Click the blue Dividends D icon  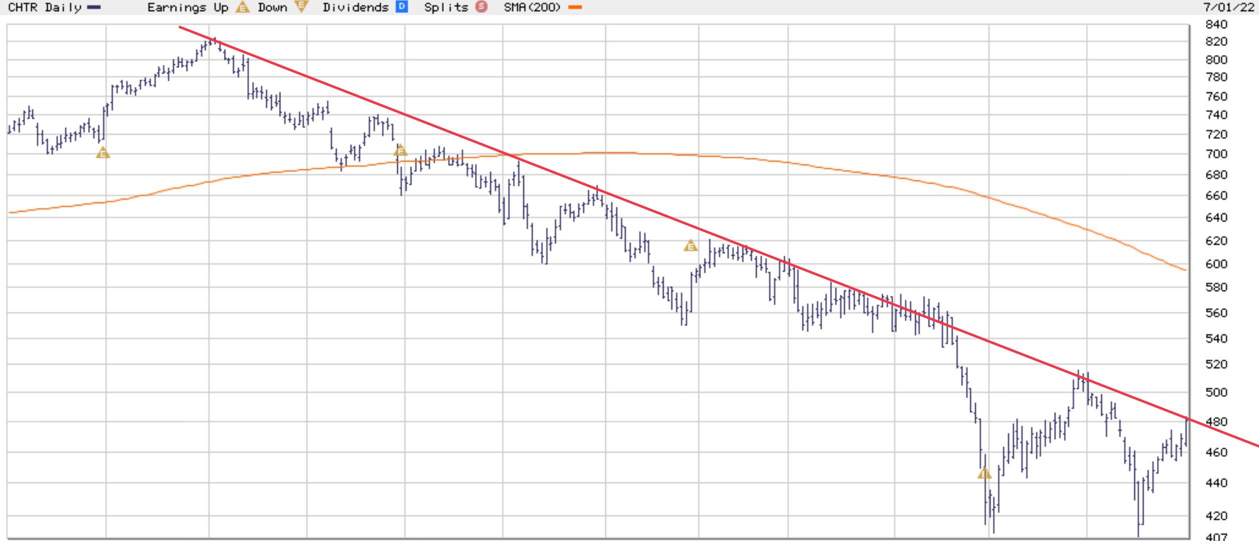[x=401, y=6]
